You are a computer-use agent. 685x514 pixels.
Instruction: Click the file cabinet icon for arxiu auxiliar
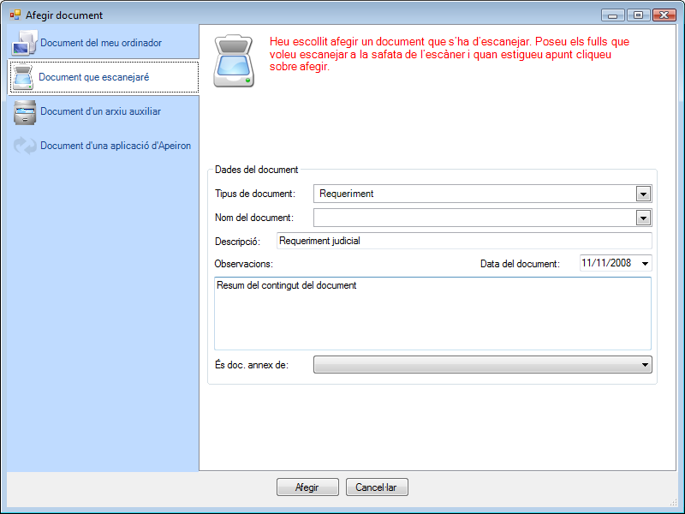[x=25, y=112]
